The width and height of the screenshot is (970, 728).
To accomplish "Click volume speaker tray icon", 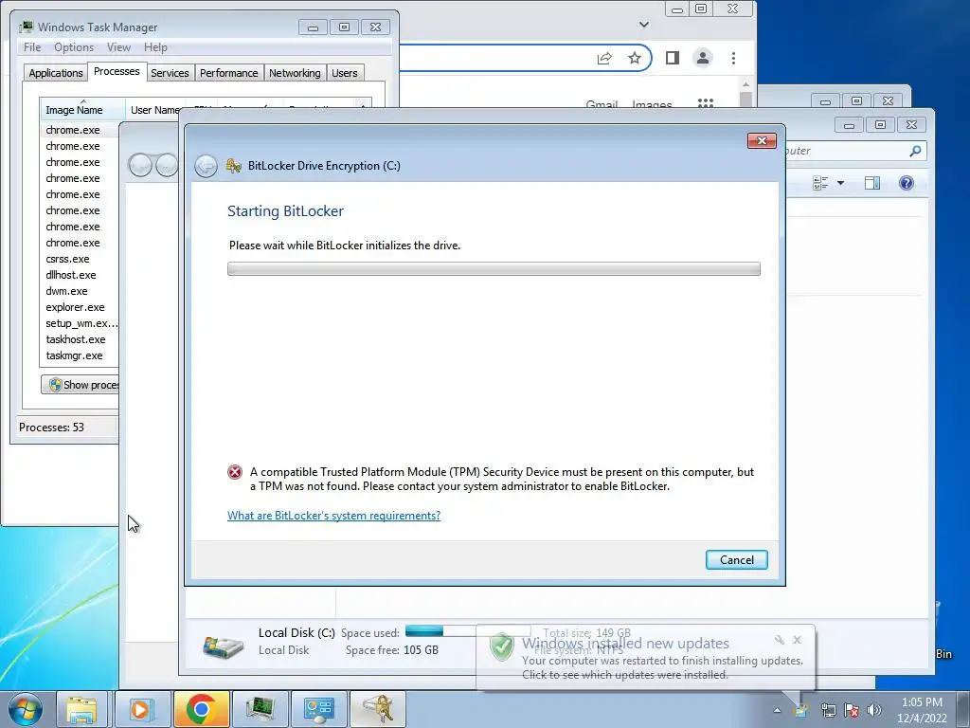I will pyautogui.click(x=874, y=710).
